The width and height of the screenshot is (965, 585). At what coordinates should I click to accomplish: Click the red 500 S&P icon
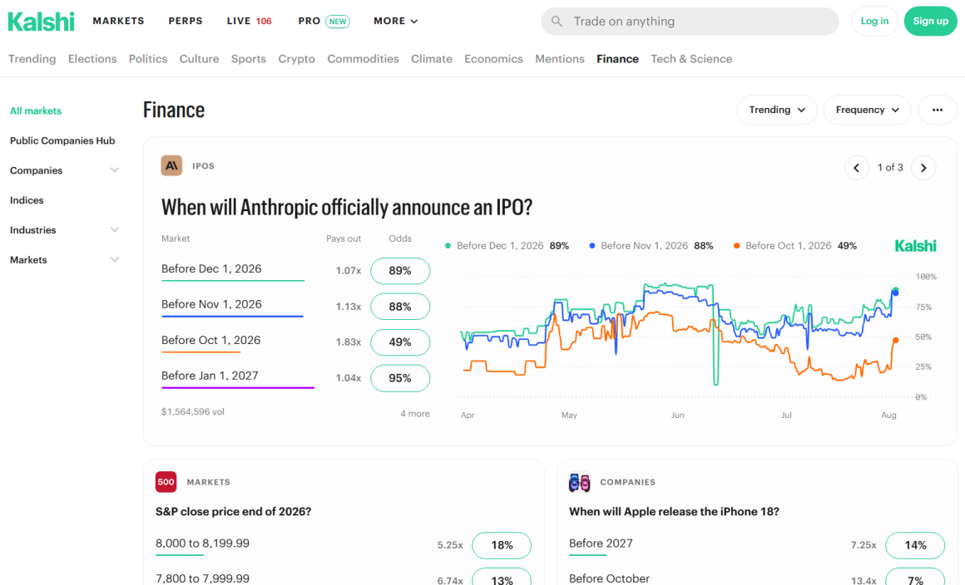[x=166, y=482]
